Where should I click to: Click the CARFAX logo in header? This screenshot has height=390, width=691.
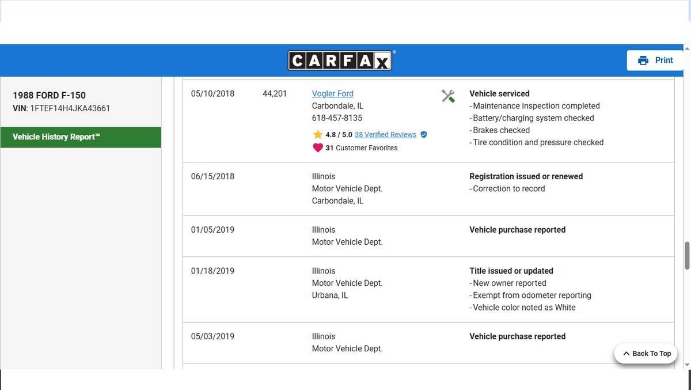coord(340,60)
